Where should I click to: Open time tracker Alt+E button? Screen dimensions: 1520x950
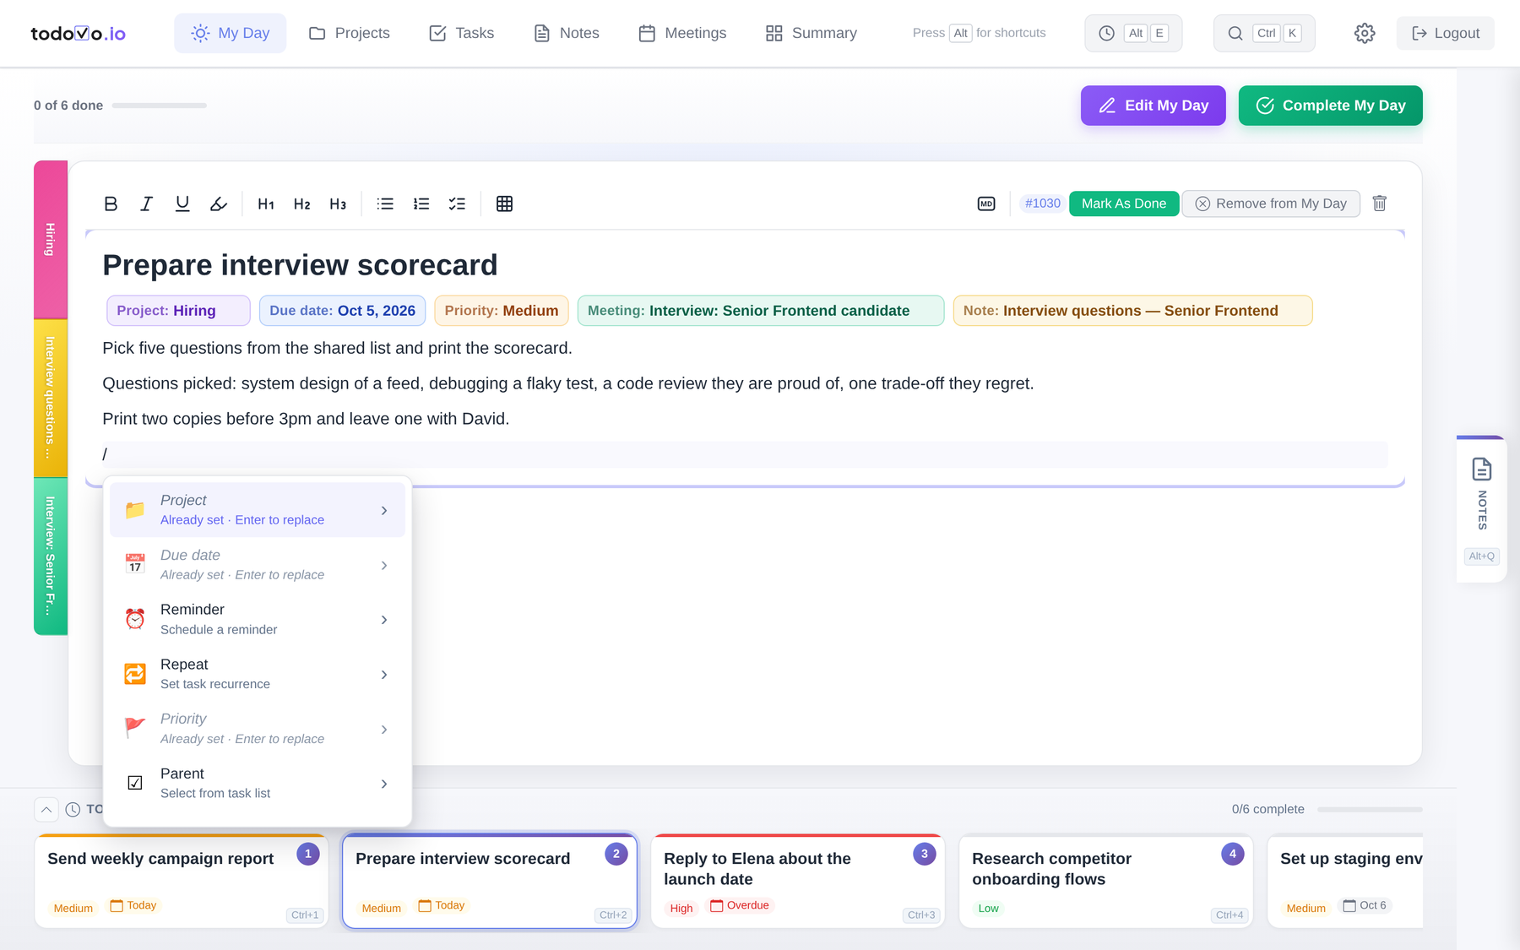tap(1133, 33)
